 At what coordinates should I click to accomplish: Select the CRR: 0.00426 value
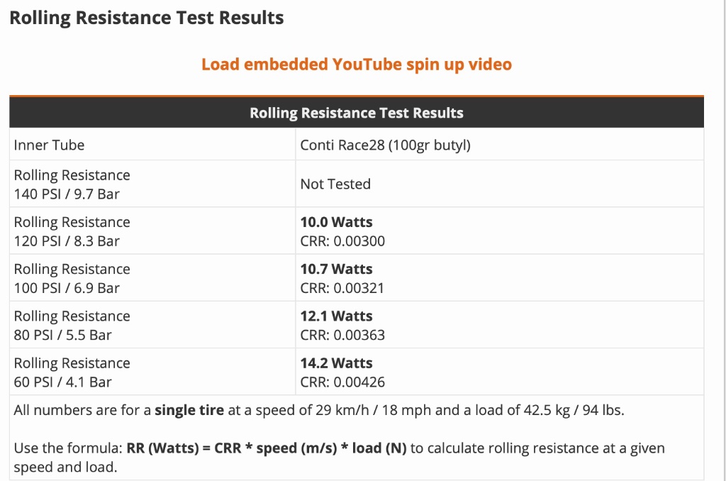[342, 382]
